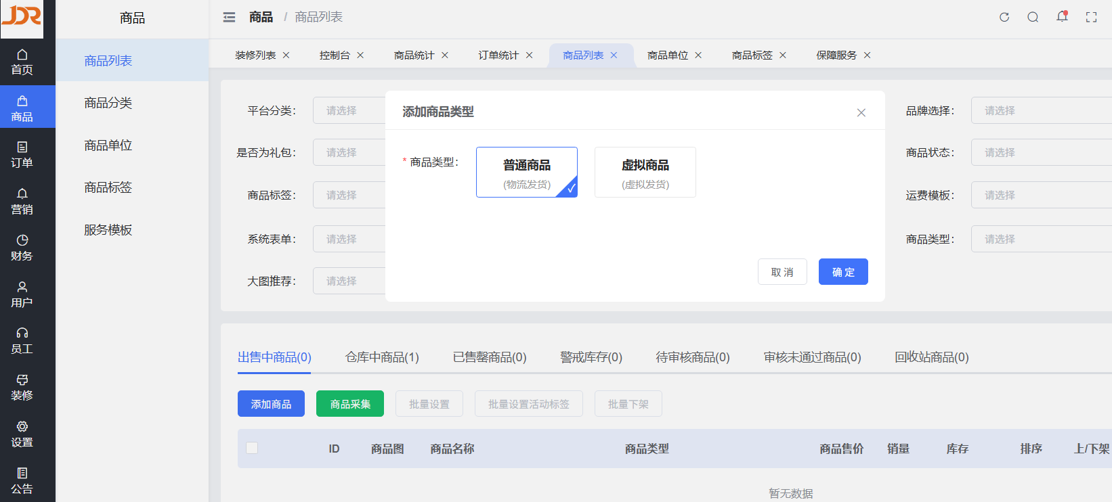Open 系统表单 dropdown

click(349, 239)
